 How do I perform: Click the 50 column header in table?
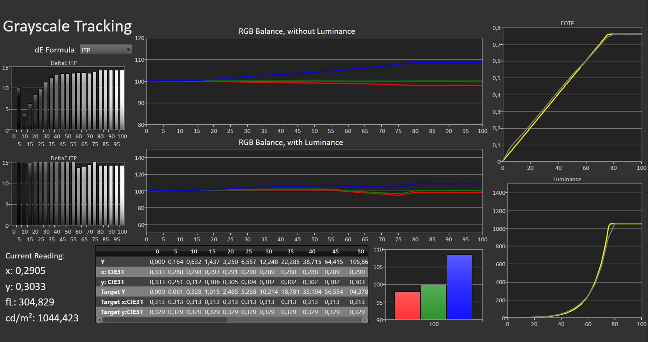[361, 251]
